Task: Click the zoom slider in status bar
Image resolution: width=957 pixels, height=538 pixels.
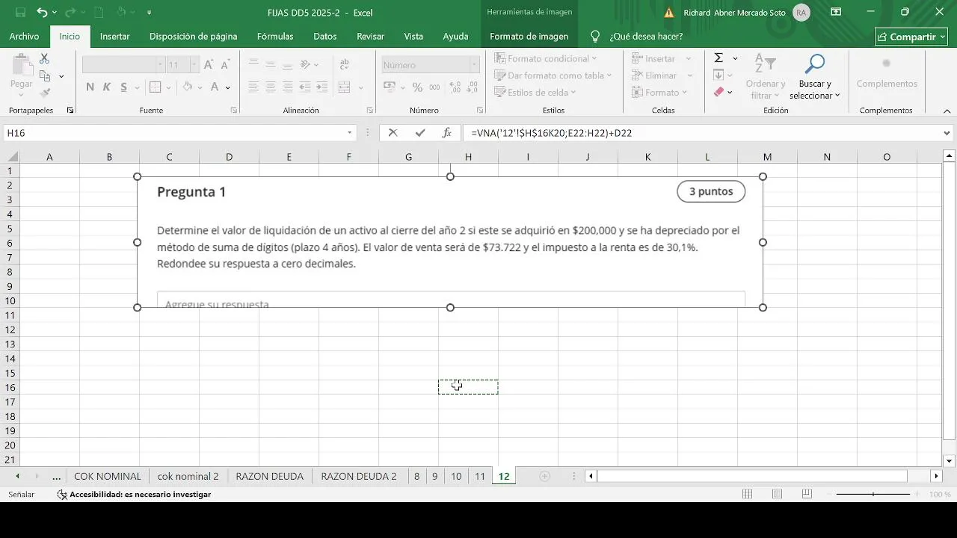Action: click(x=873, y=494)
